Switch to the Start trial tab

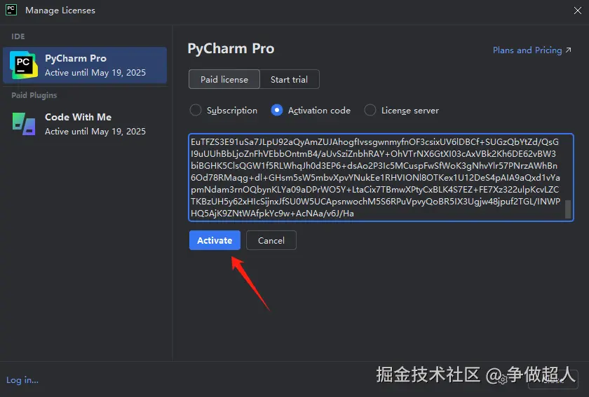pos(289,80)
